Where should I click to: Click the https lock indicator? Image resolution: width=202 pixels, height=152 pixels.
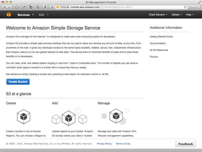65,7
